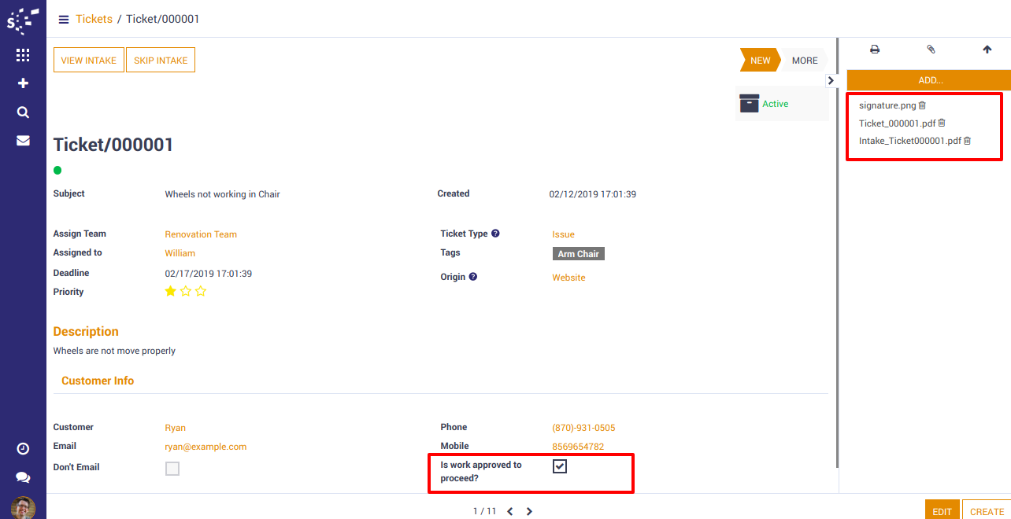The height and width of the screenshot is (519, 1011).
Task: Open the apps grid icon in sidebar
Action: click(x=23, y=55)
